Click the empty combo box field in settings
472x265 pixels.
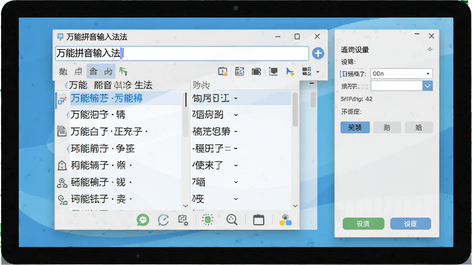pos(396,86)
